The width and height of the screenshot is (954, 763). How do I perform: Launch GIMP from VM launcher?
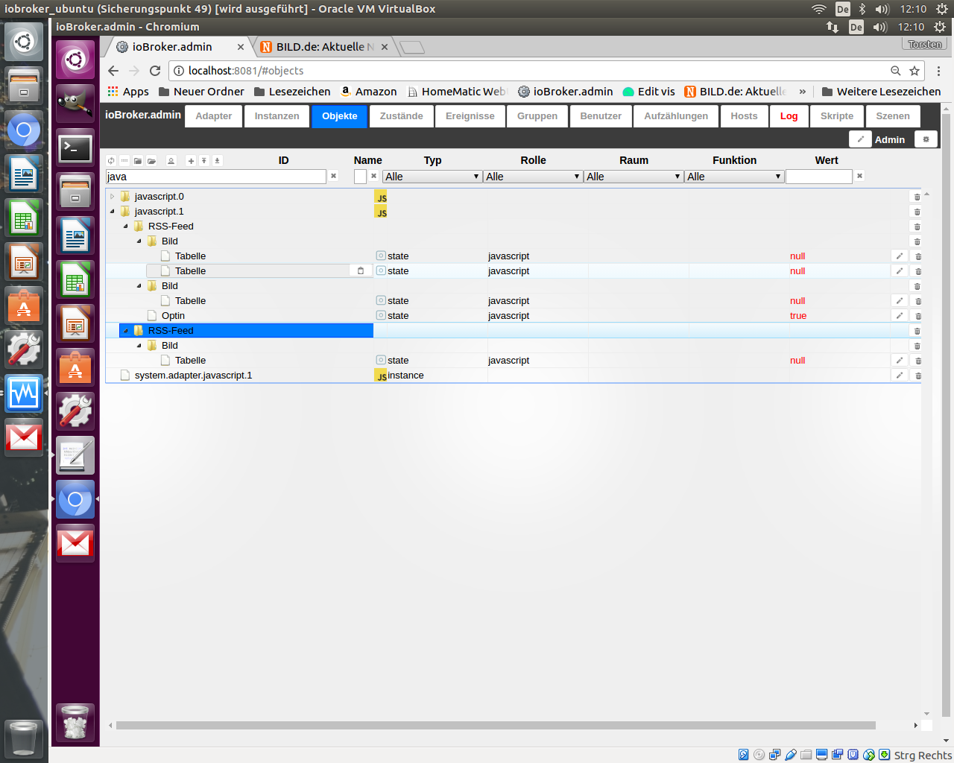tap(75, 103)
